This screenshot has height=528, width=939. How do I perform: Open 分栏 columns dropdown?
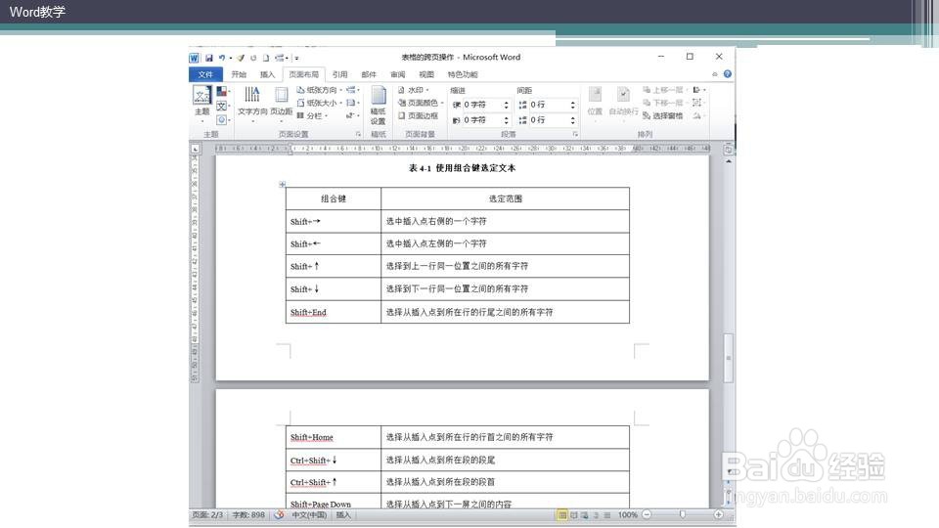tap(312, 115)
